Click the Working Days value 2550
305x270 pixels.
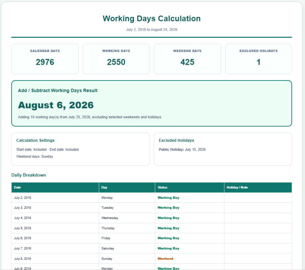coord(116,62)
